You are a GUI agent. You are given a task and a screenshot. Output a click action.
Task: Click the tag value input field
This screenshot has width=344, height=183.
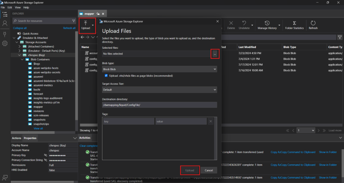coord(181,121)
